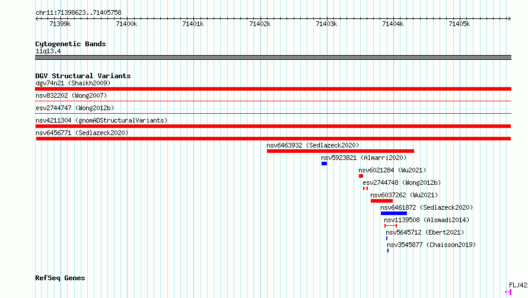
Task: Select the nsv4211304 red variant bar
Action: point(273,126)
